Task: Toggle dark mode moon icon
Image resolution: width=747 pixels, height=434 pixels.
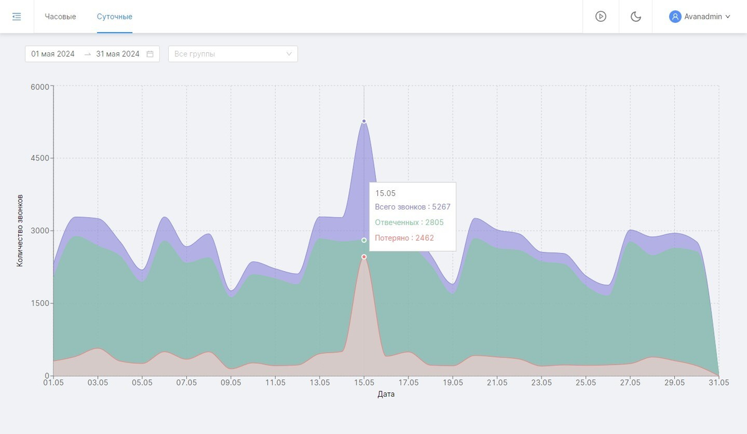Action: [x=636, y=17]
